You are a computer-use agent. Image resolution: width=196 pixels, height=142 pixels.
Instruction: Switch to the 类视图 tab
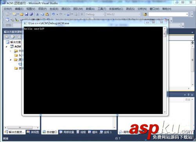(33, 132)
